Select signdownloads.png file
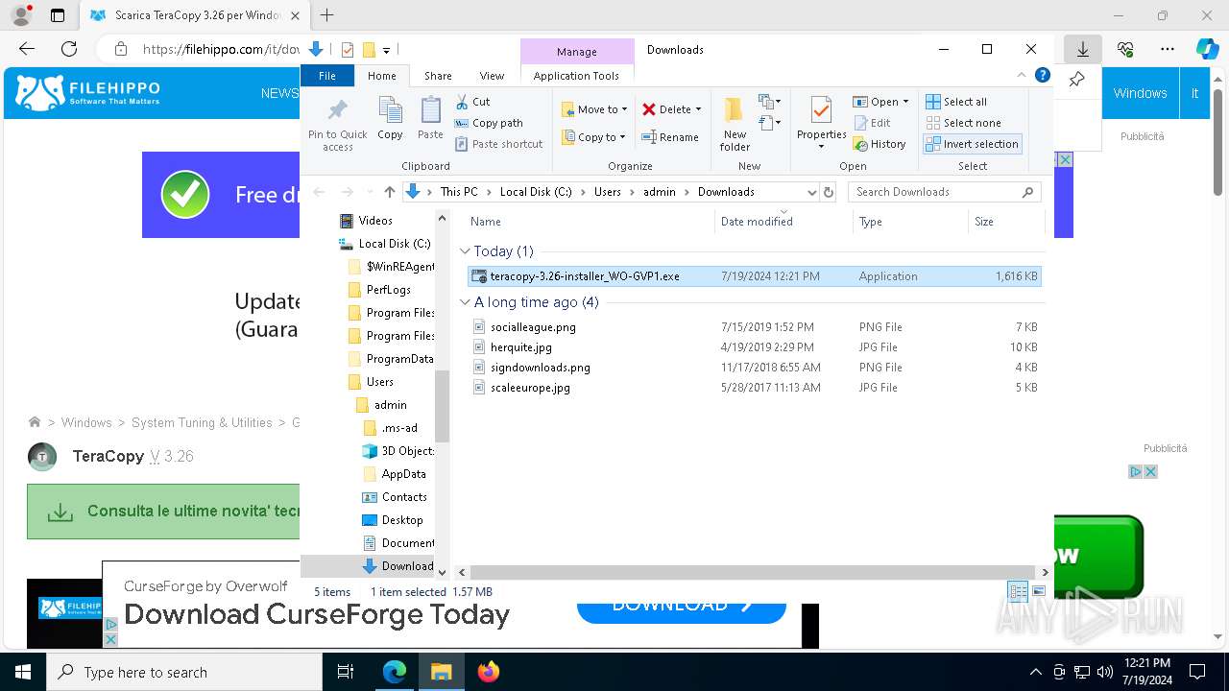Viewport: 1229px width, 691px height. click(754, 368)
